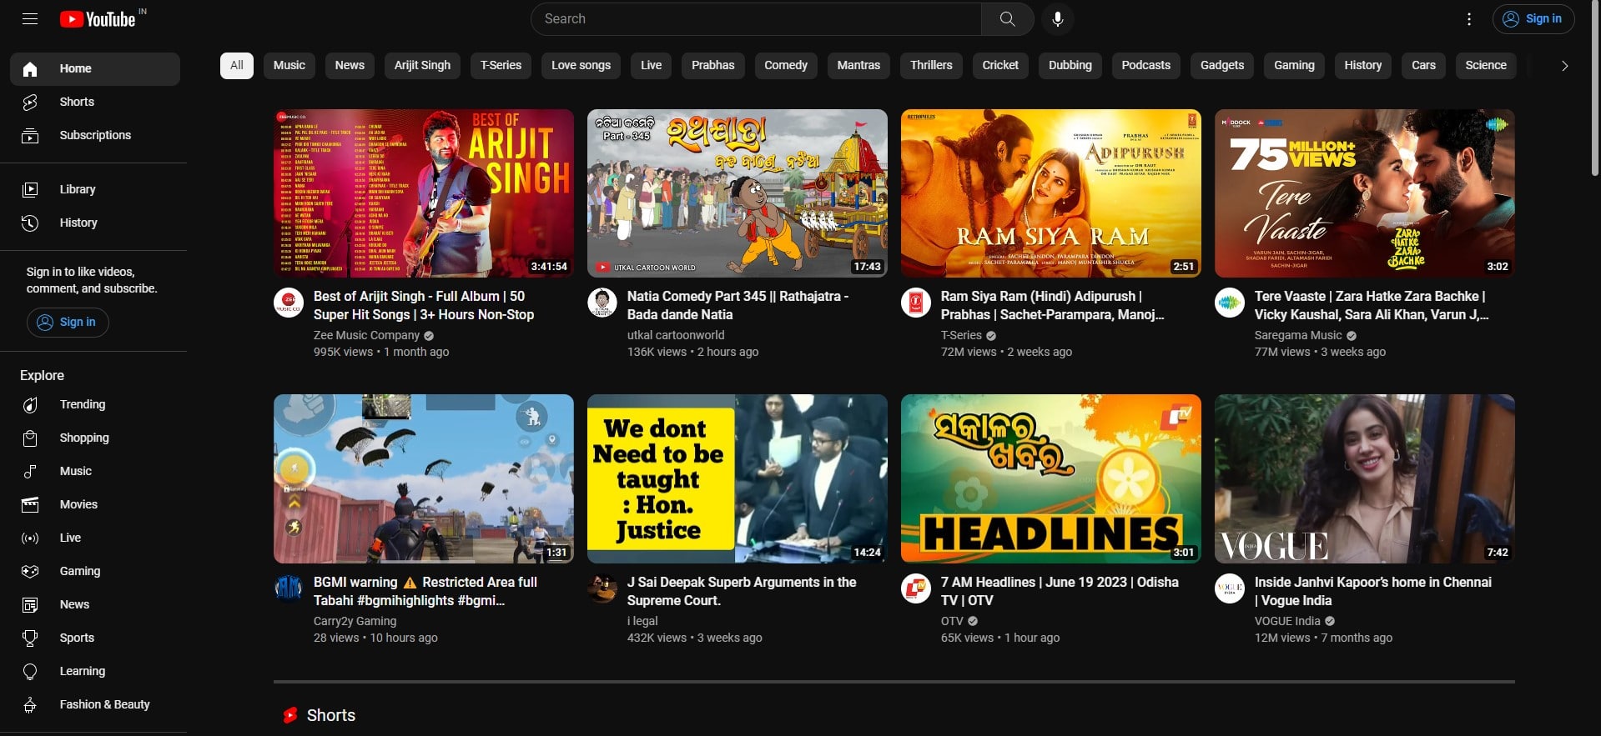Open the three-dot settings menu
The image size is (1601, 736).
tap(1469, 19)
